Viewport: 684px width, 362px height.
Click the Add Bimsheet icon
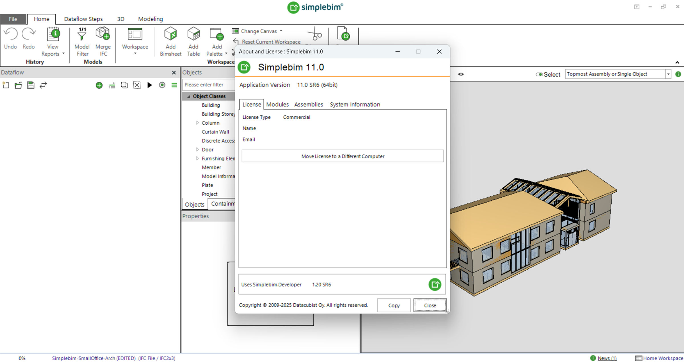click(x=170, y=34)
